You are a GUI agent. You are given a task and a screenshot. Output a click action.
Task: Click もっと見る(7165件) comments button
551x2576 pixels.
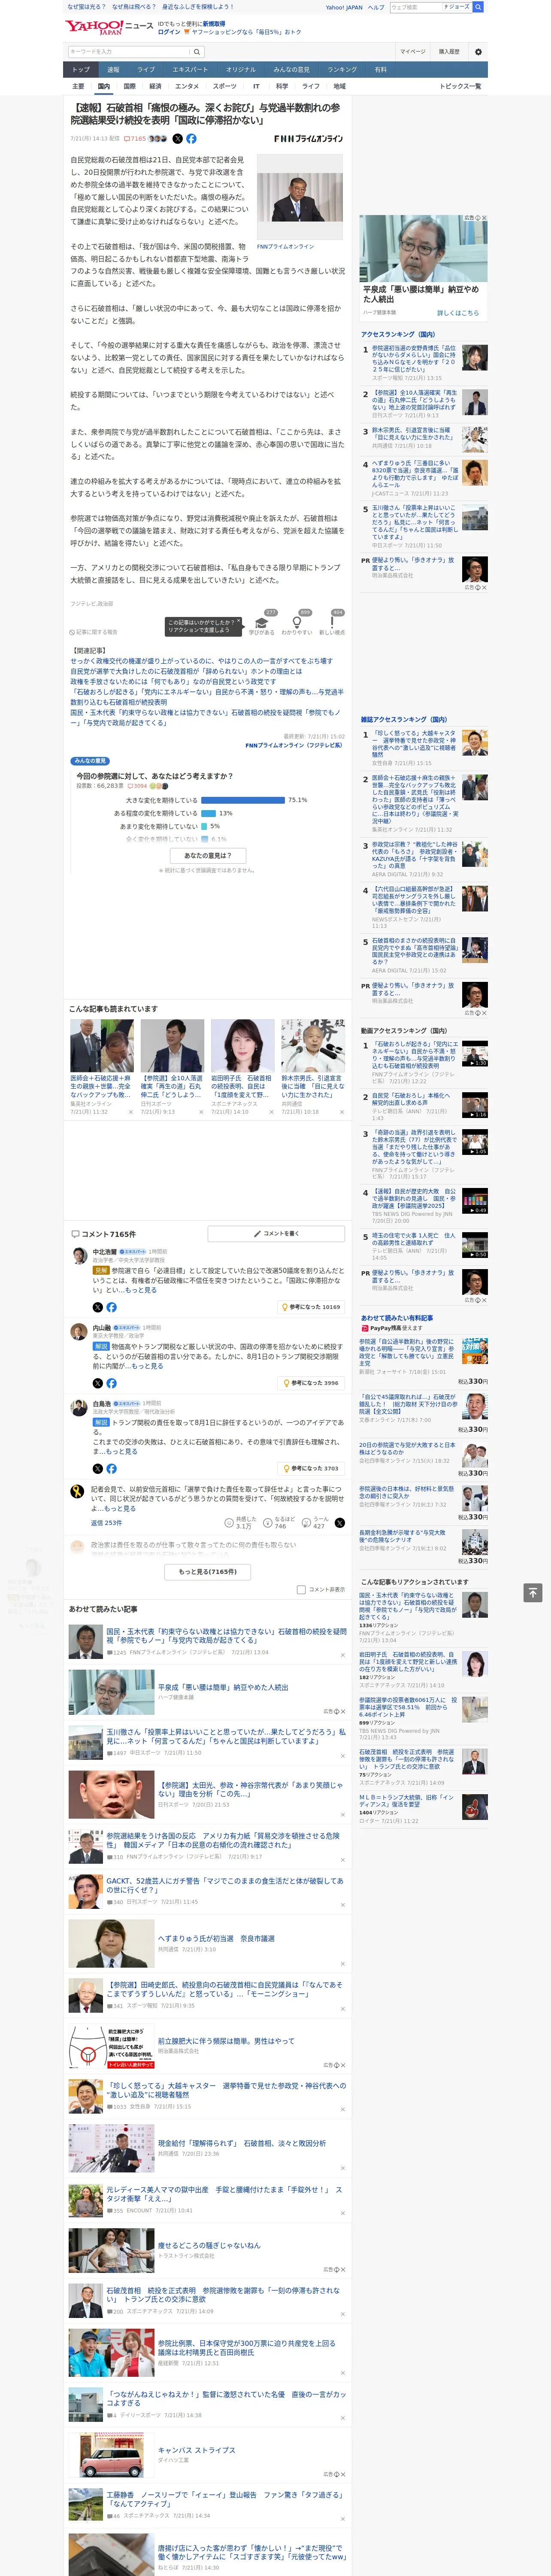pyautogui.click(x=208, y=1571)
